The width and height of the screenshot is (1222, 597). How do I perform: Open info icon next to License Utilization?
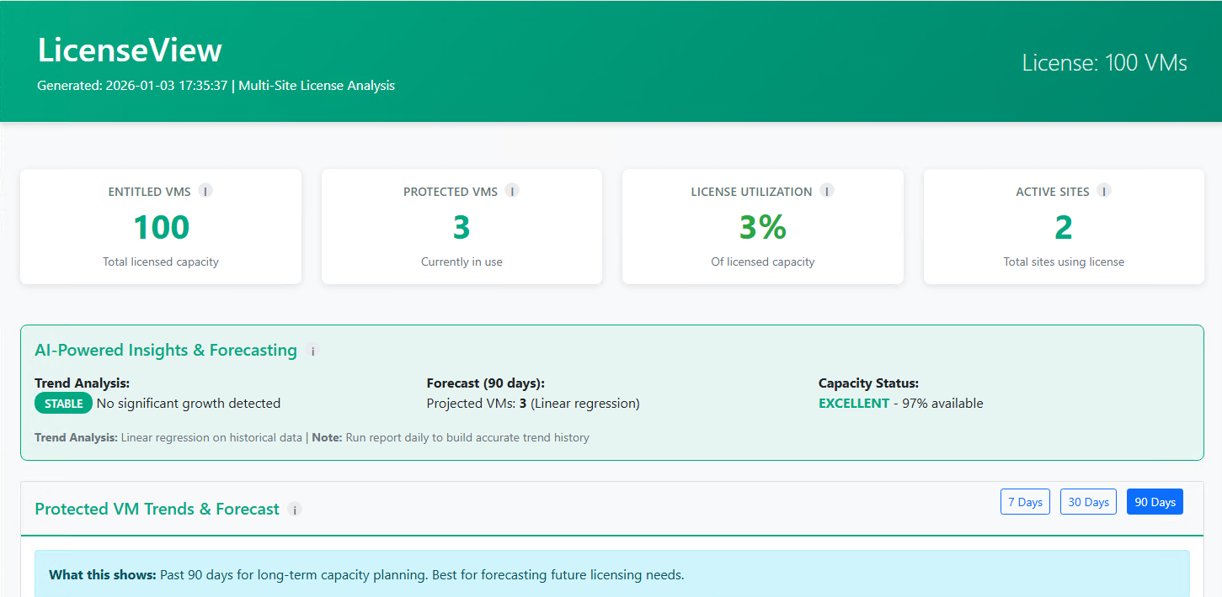827,191
